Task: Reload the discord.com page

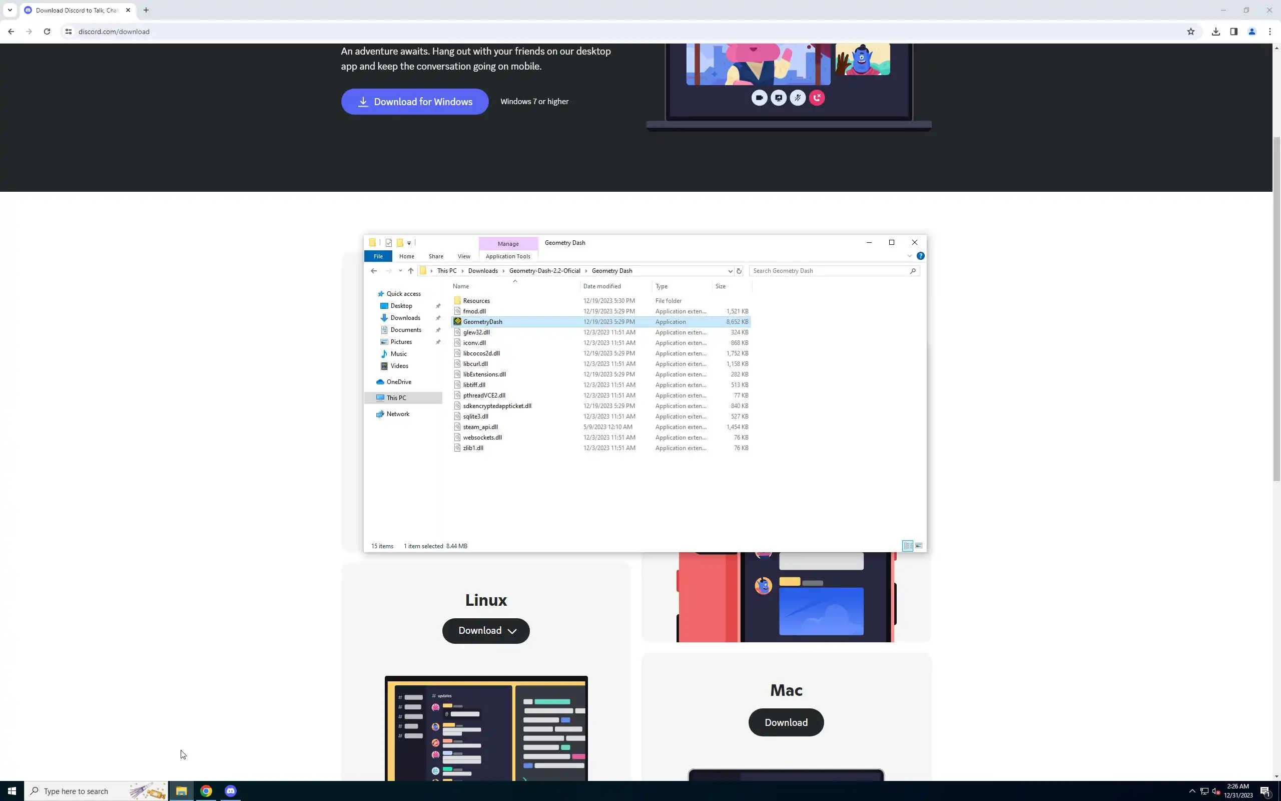Action: point(47,32)
